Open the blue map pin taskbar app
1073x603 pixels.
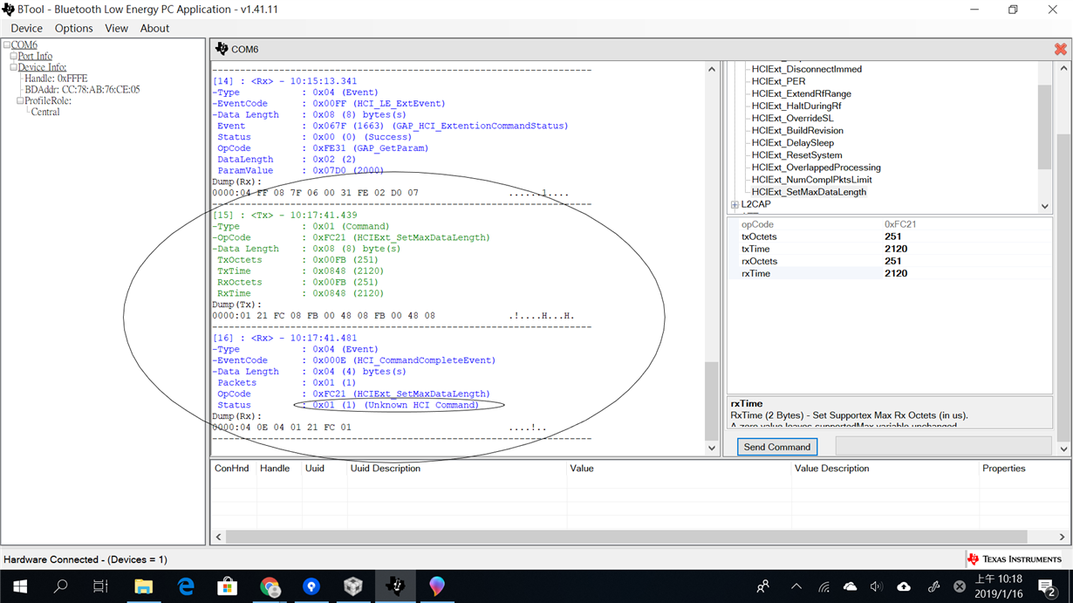[x=311, y=586]
